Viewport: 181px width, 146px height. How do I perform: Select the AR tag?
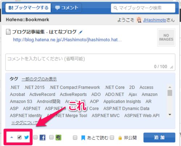click(x=148, y=101)
